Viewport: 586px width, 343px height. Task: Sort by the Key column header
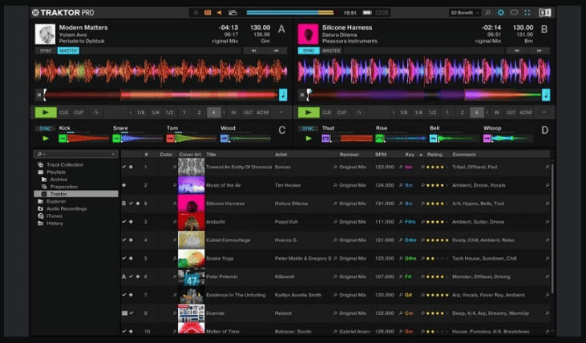tap(410, 155)
